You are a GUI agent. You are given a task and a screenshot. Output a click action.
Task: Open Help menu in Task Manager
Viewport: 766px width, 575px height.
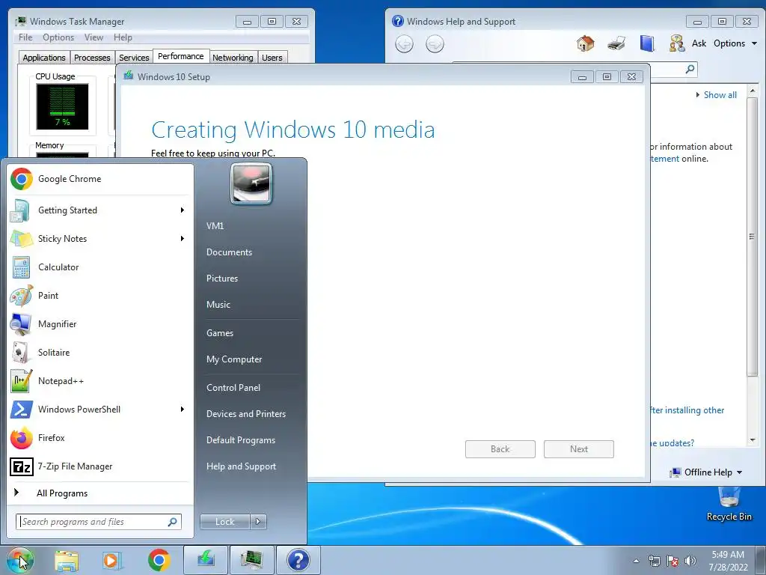(x=123, y=37)
